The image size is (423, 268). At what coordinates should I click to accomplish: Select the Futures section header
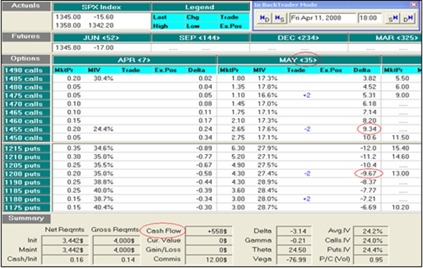pyautogui.click(x=26, y=37)
